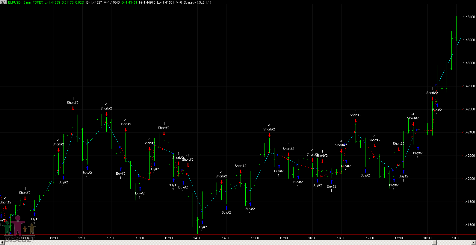Click the 15:00 time axis label
This screenshot has height=245, width=476.
point(255,238)
